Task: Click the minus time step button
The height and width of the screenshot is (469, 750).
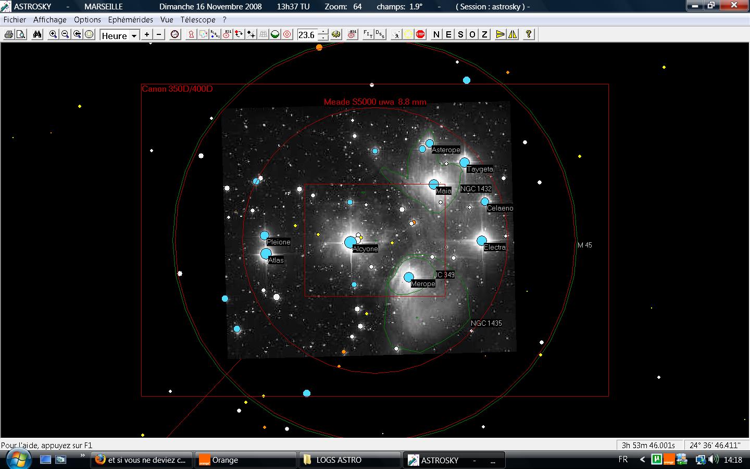Action: click(x=159, y=34)
